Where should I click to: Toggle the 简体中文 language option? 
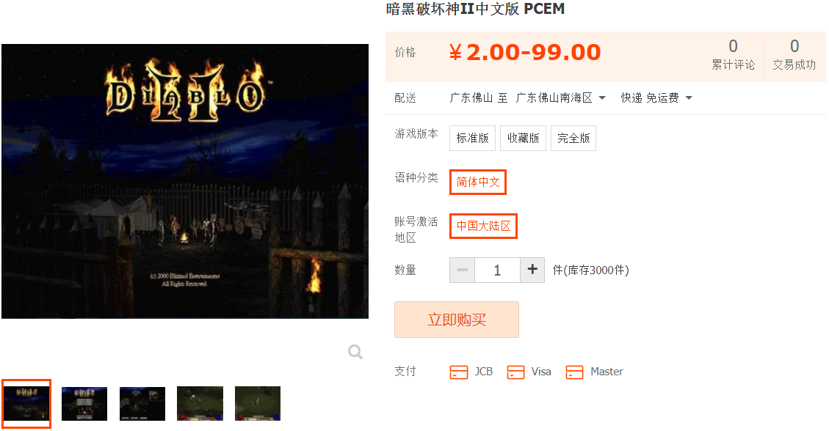click(x=478, y=182)
